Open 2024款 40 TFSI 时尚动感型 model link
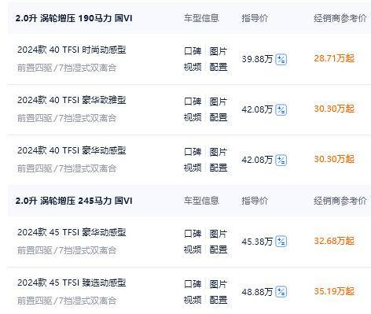The width and height of the screenshot is (371, 314). click(72, 50)
